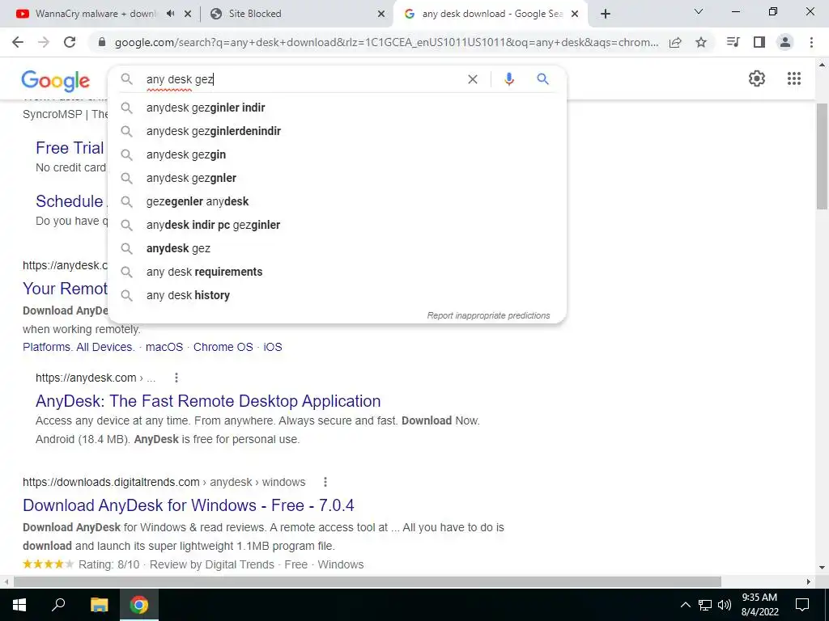Screen dimensions: 829x621
Task: Open Download AnyDesk for Windows result
Action: pos(188,505)
